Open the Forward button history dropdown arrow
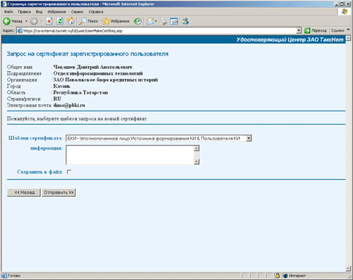This screenshot has width=353, height=280. point(41,21)
